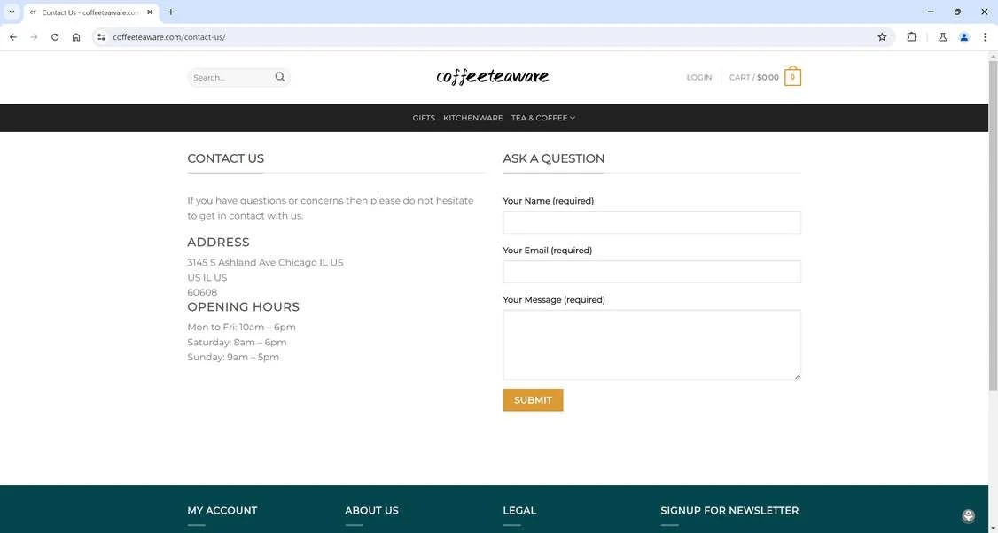Submit the question form
The height and width of the screenshot is (533, 998).
tap(533, 400)
